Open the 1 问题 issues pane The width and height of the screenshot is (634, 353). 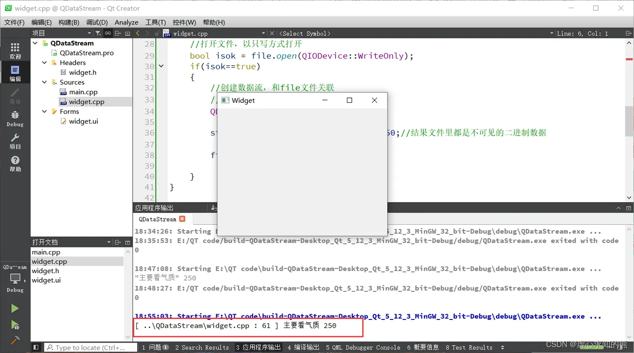(x=155, y=348)
